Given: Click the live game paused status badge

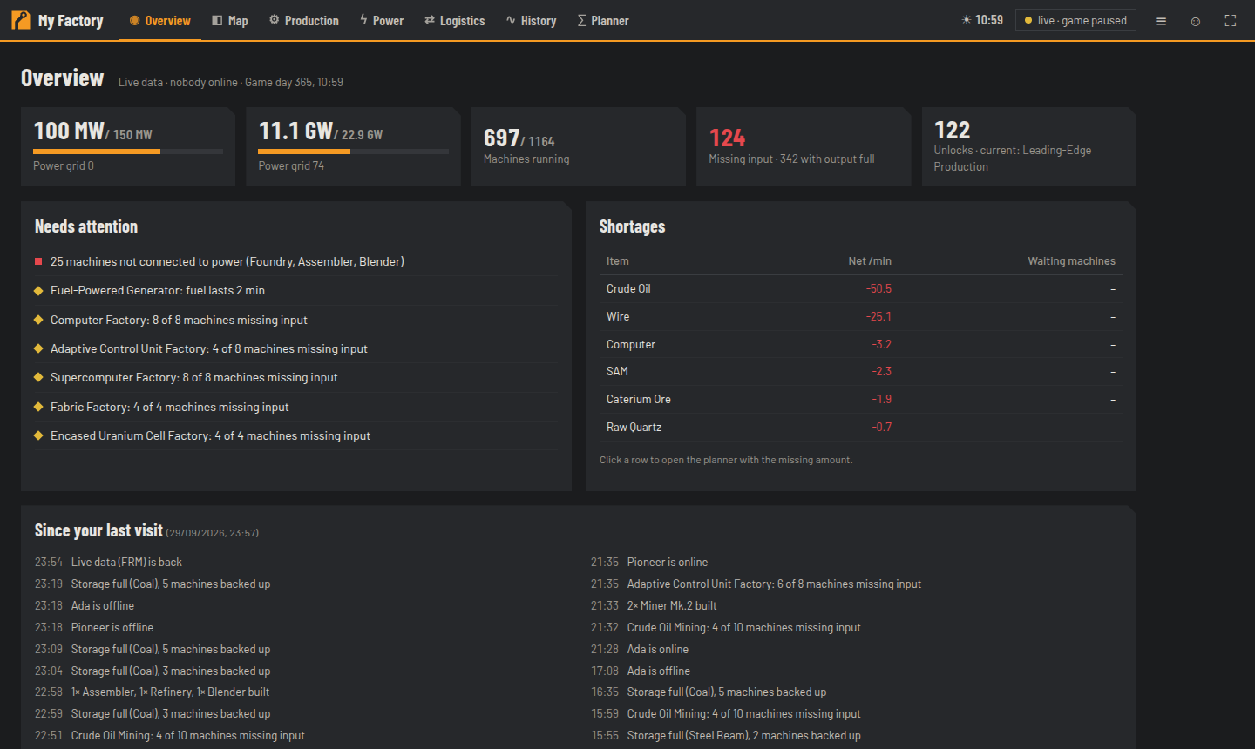Looking at the screenshot, I should pyautogui.click(x=1075, y=20).
